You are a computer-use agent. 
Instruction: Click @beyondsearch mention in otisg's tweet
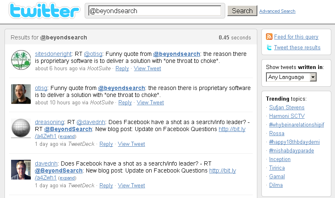[x=121, y=88]
